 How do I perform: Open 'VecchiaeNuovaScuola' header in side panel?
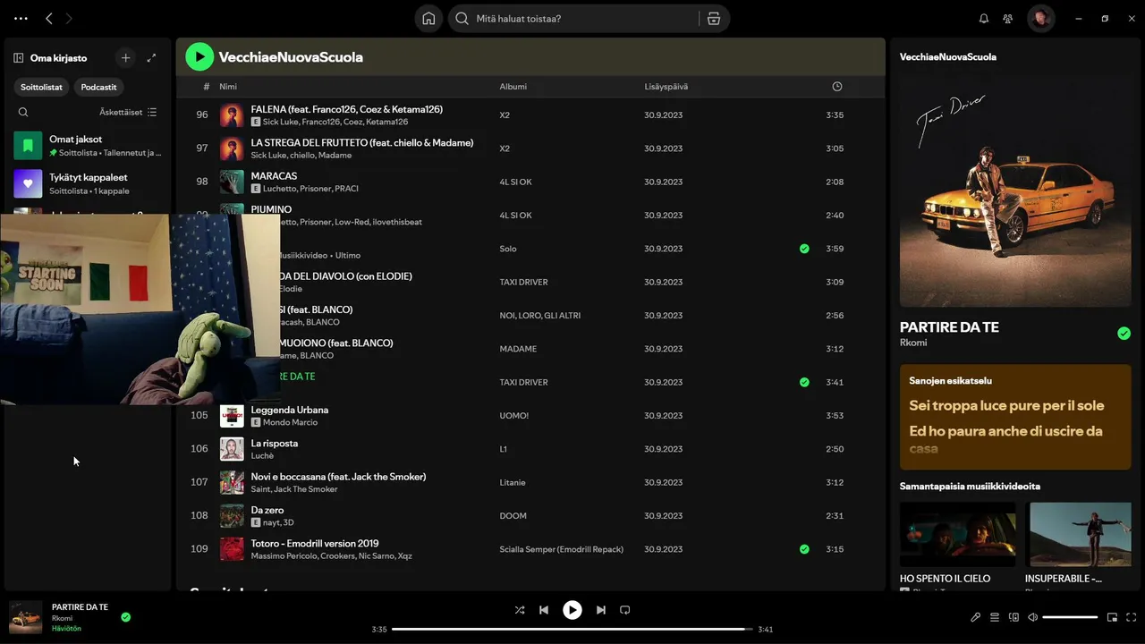pyautogui.click(x=948, y=57)
